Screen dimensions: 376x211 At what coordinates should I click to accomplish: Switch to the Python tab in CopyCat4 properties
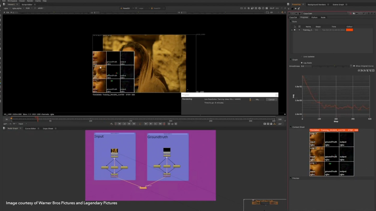(x=314, y=17)
